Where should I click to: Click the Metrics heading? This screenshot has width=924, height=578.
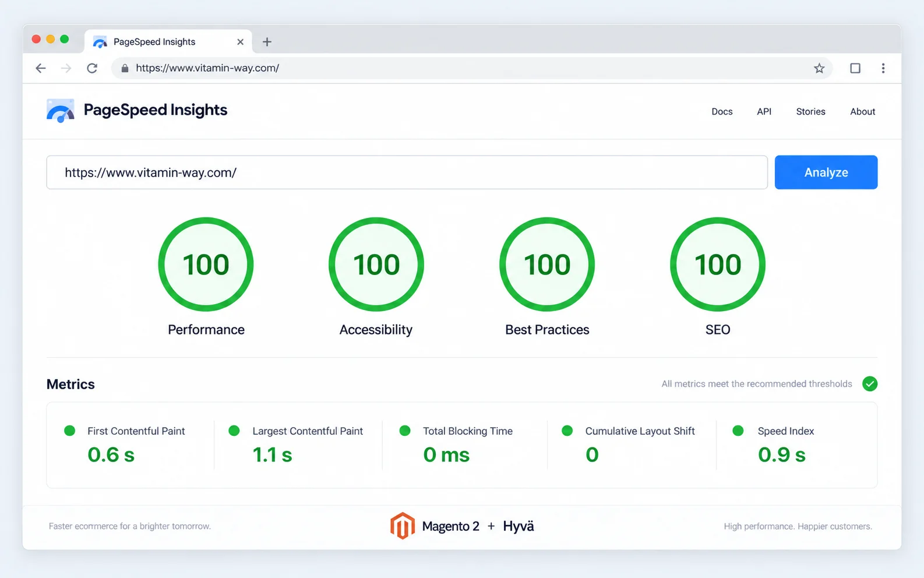[70, 385]
